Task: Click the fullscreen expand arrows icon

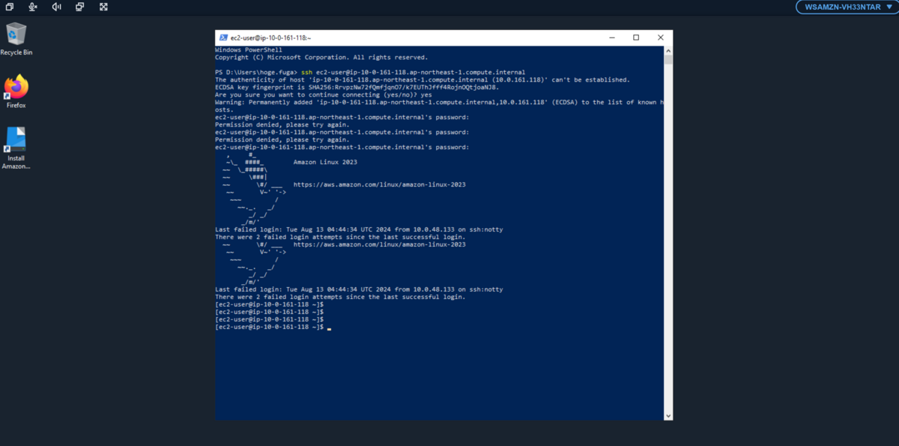Action: click(x=103, y=7)
